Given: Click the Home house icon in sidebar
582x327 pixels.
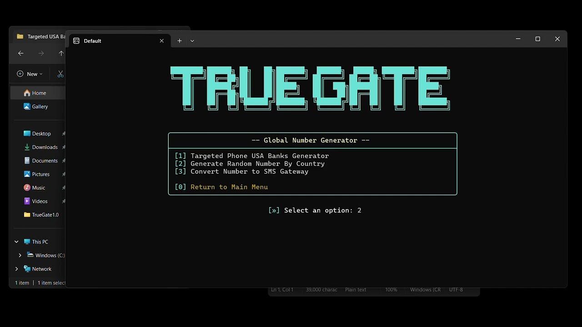Looking at the screenshot, I should [x=27, y=93].
